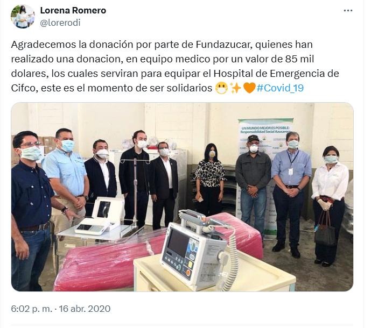Image resolution: width=378 pixels, height=328 pixels.
Task: Select the word Fundazucar in the tweet
Action: 224,45
